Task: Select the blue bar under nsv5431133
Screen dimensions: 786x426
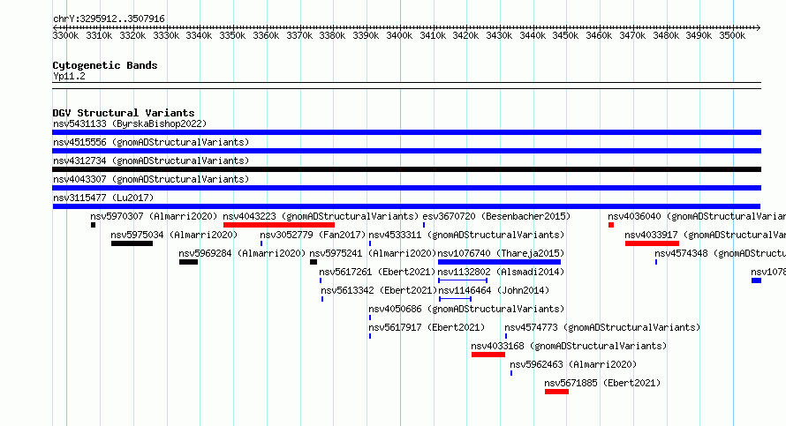Action: click(x=406, y=132)
